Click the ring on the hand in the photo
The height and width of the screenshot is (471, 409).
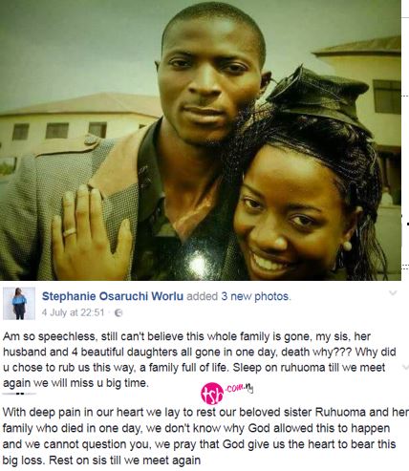tap(70, 232)
